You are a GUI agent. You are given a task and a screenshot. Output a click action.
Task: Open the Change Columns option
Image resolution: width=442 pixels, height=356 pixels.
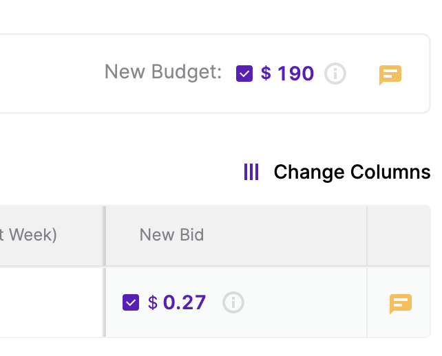pyautogui.click(x=352, y=172)
